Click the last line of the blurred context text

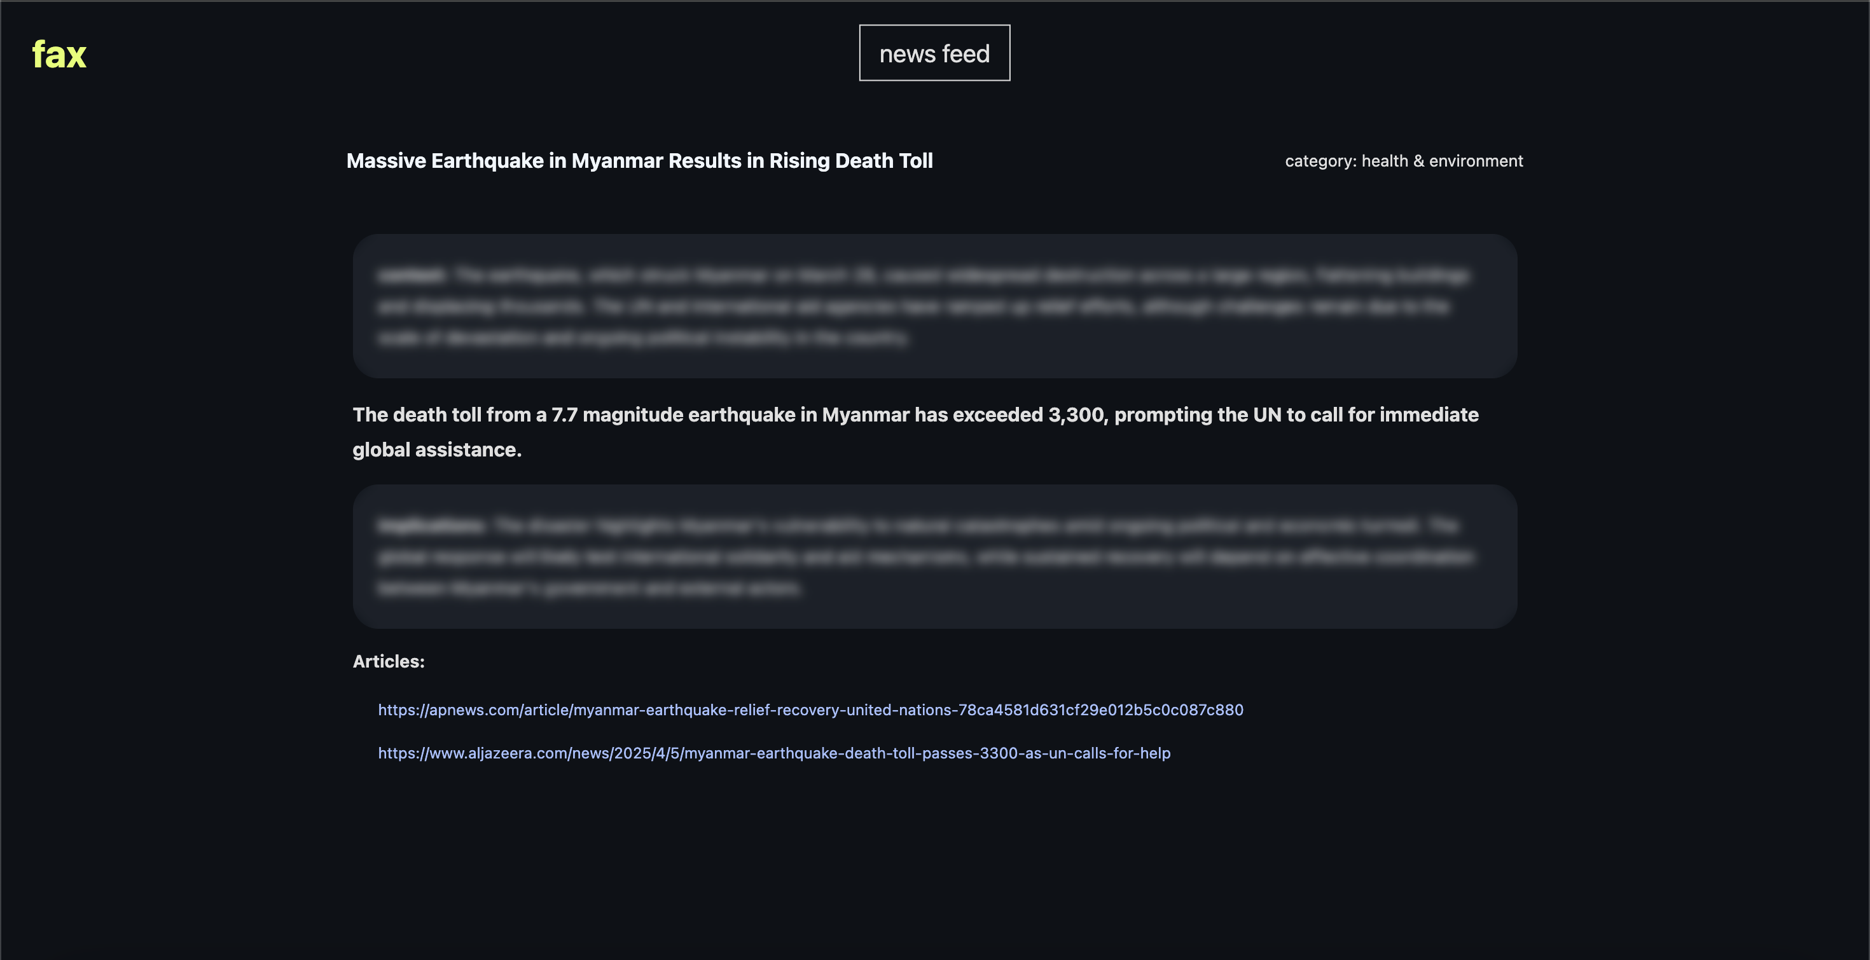tap(642, 338)
